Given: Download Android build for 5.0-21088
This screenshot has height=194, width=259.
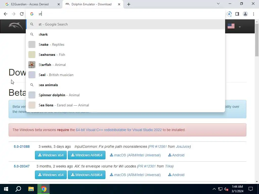Looking at the screenshot, I should (176, 155).
